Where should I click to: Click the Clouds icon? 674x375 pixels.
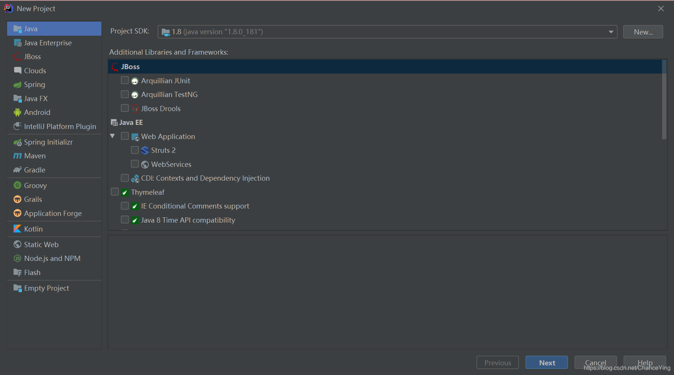click(x=17, y=71)
